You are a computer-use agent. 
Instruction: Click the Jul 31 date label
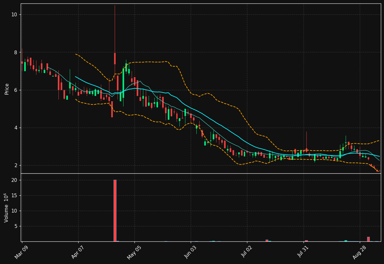click(x=304, y=252)
